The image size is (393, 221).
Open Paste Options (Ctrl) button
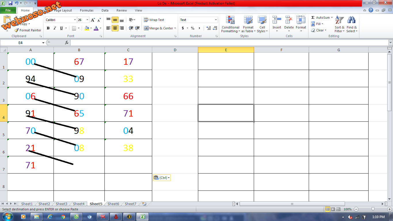162,178
